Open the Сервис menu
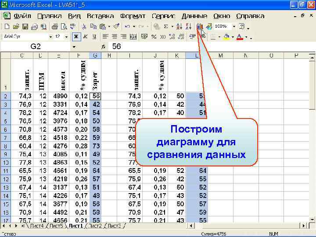Image resolution: width=316 pixels, height=237 pixels. [163, 16]
